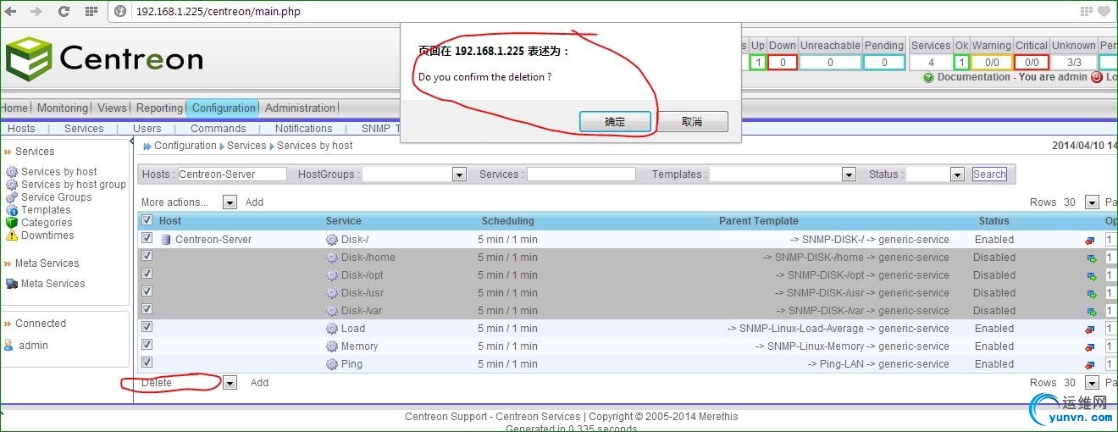Open Services by host group in the sidebar
Viewport: 1118px width, 432px height.
[x=74, y=185]
